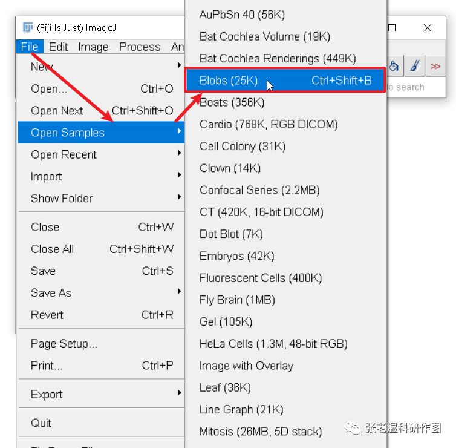Open the More Tools double-arrow menu
The width and height of the screenshot is (456, 448).
435,66
